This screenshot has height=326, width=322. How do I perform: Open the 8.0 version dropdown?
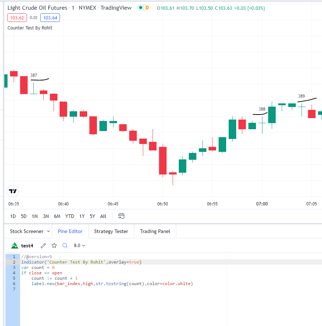click(79, 246)
